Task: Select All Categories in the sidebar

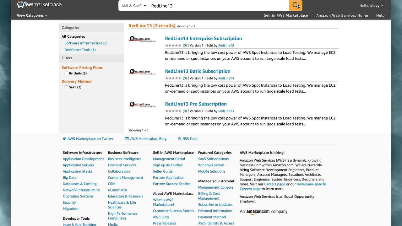Action: [73, 36]
